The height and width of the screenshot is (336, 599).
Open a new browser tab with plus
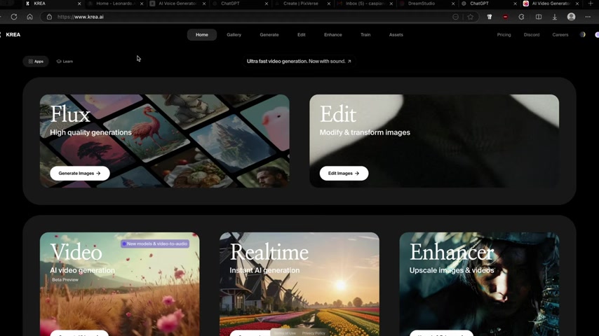tap(591, 3)
